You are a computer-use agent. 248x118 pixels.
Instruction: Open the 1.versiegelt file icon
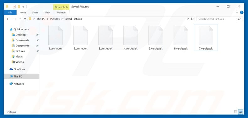(x=56, y=36)
